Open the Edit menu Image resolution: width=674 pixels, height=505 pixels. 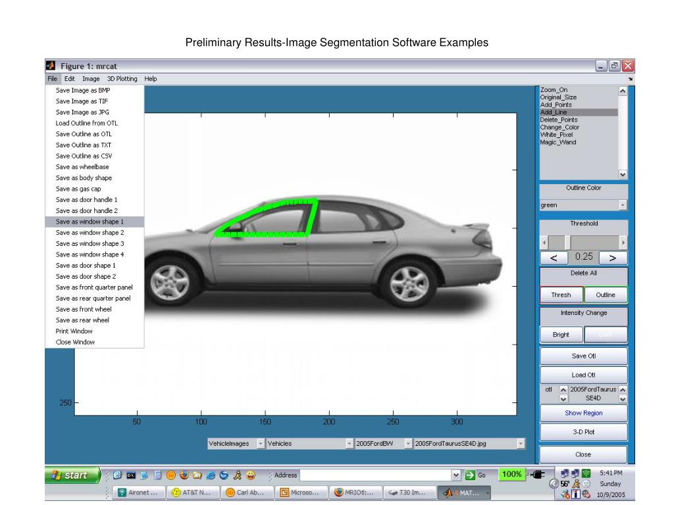(70, 79)
